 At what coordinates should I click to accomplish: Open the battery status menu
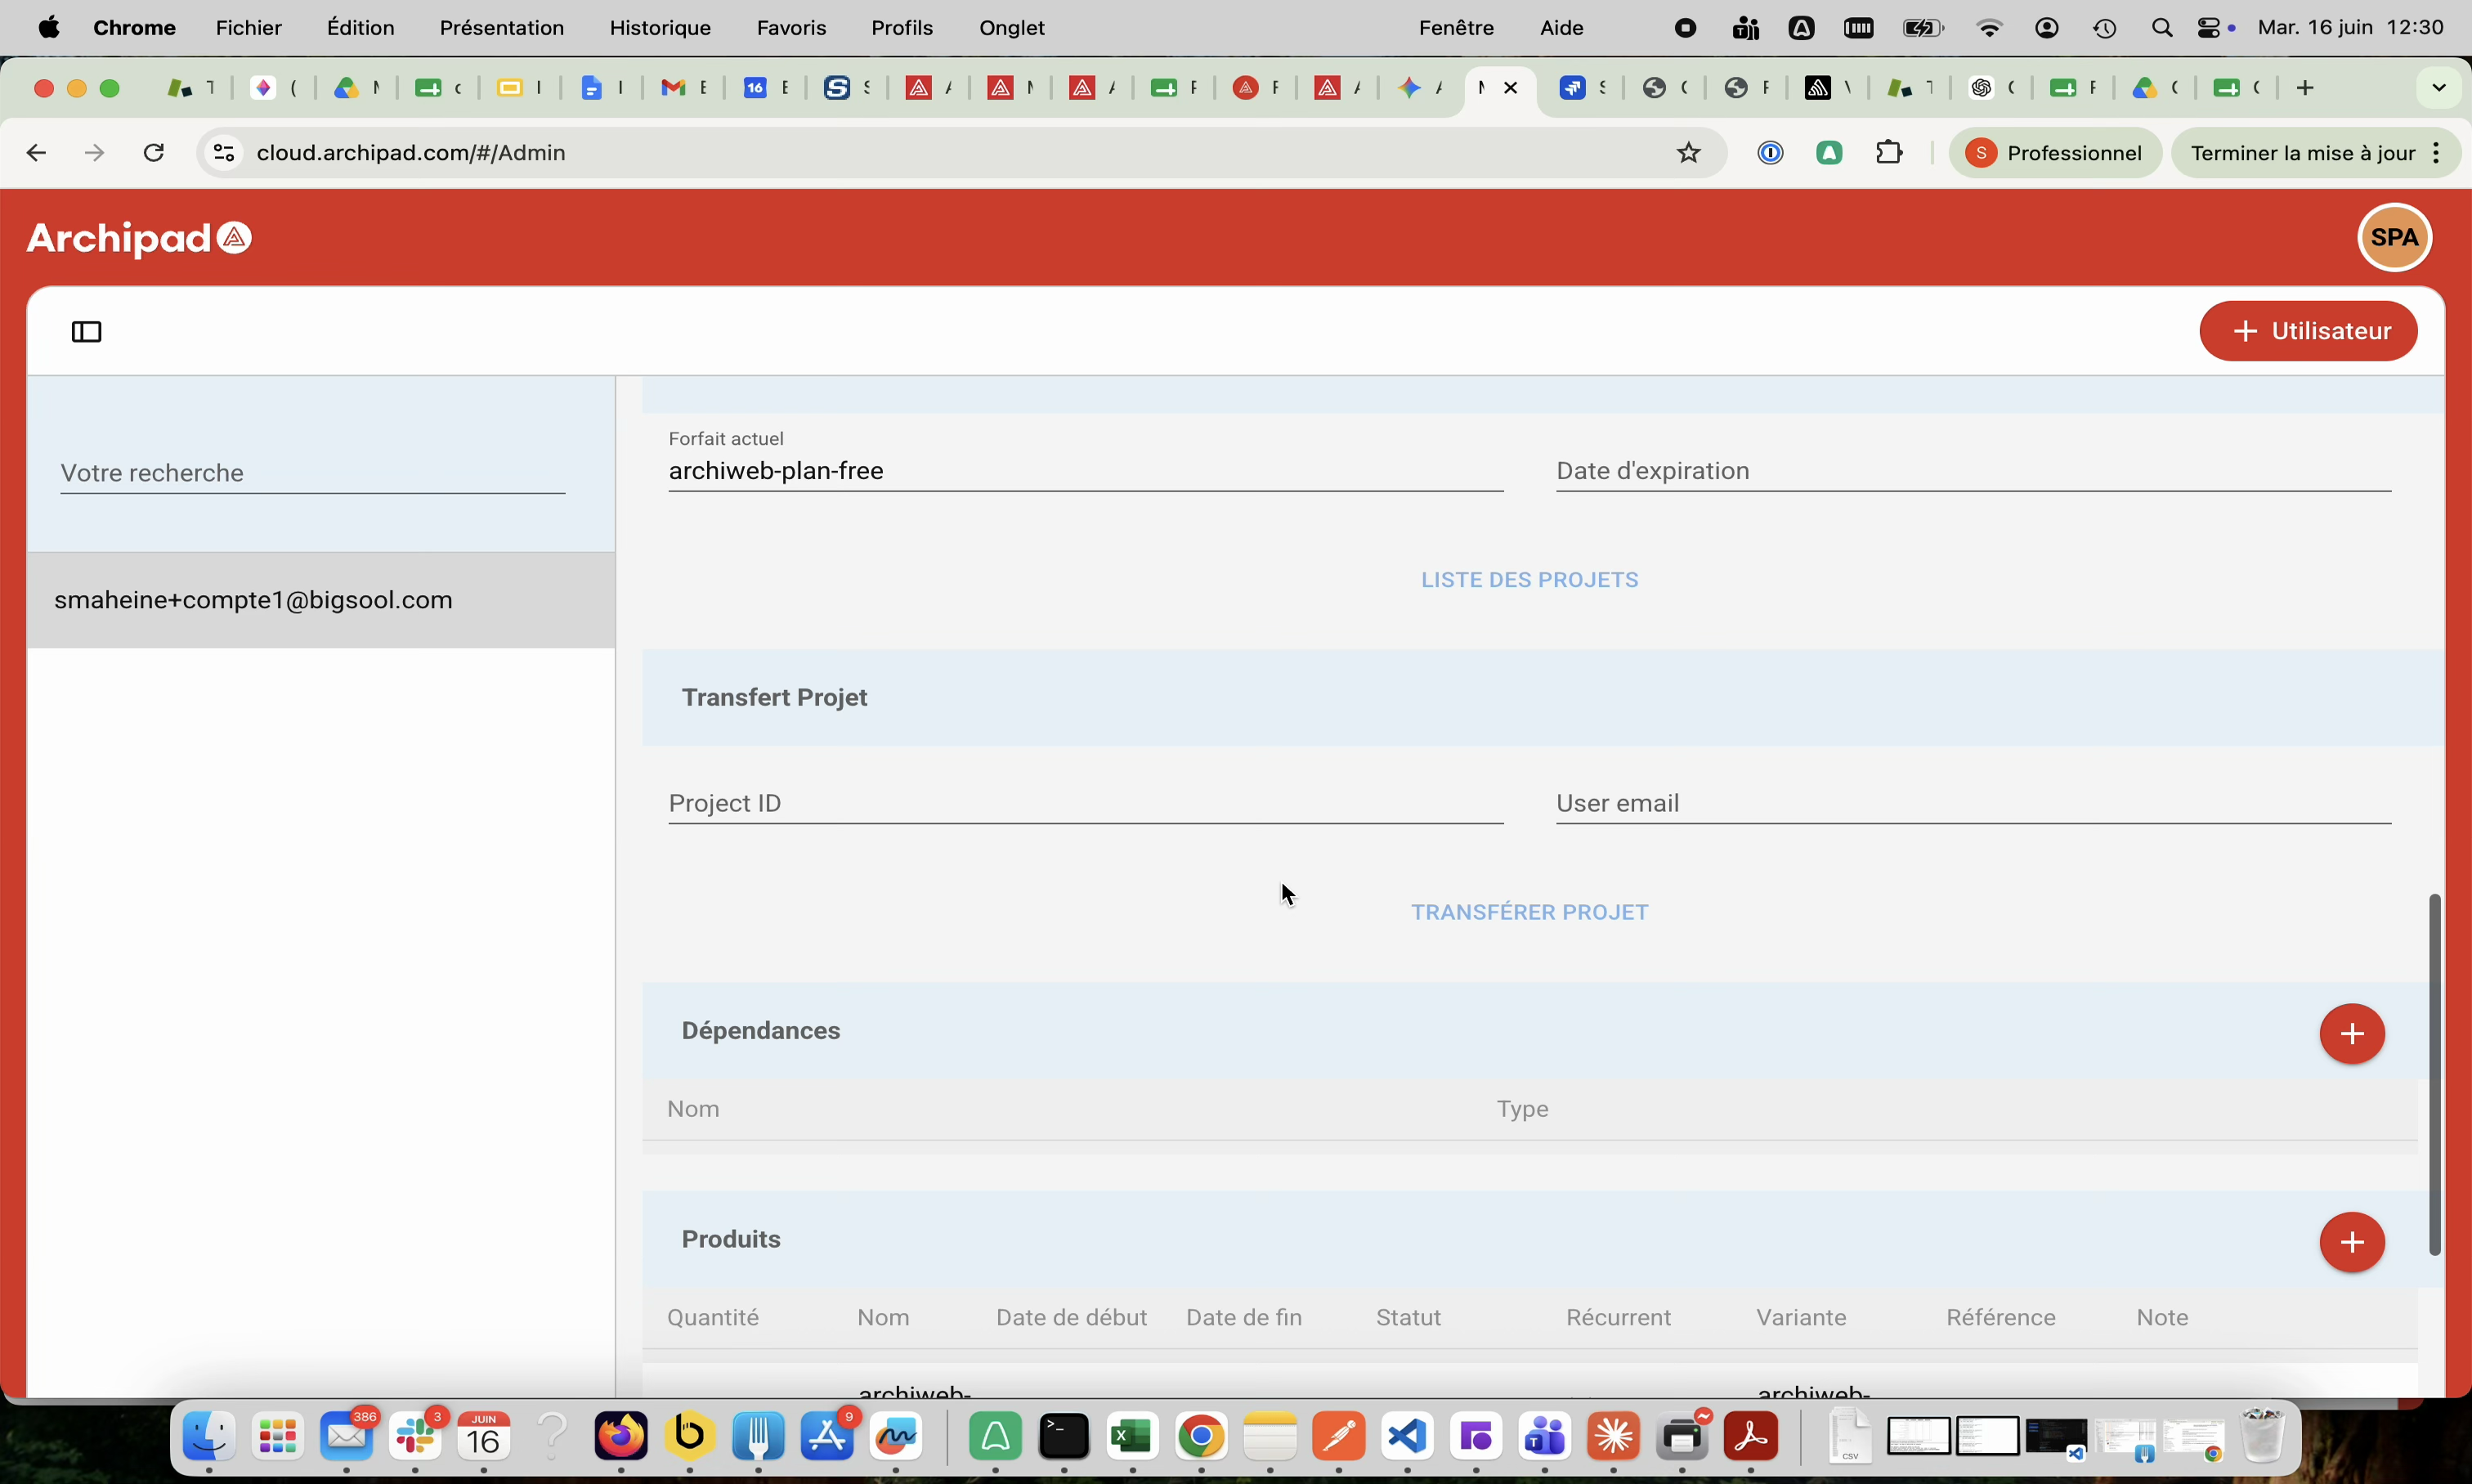pos(1922,28)
